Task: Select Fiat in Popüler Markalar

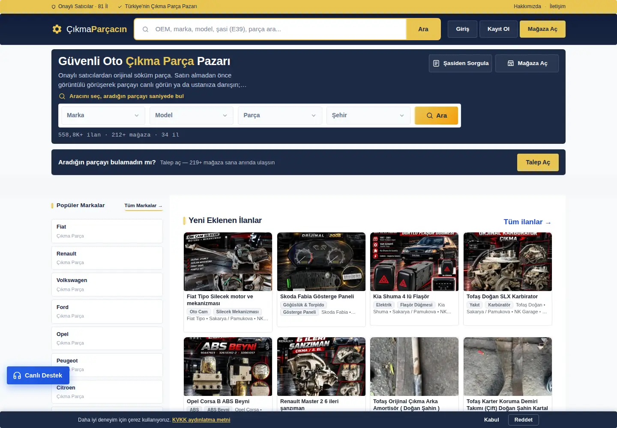Action: 107,231
